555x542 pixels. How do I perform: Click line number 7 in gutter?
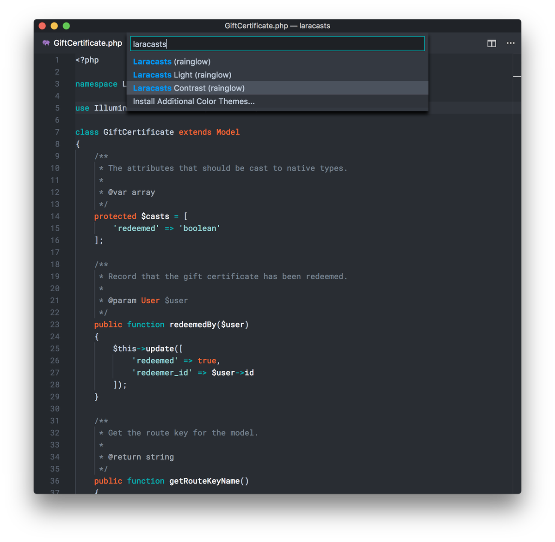57,132
